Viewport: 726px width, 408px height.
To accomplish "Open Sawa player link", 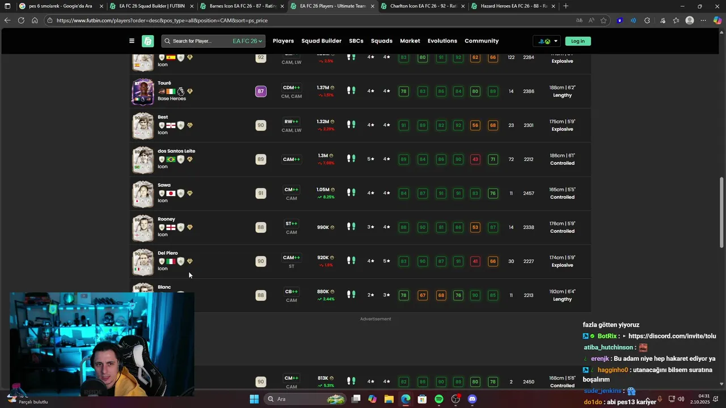I will (164, 185).
